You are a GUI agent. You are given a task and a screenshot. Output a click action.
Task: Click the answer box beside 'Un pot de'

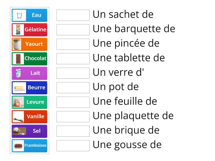coord(73,88)
